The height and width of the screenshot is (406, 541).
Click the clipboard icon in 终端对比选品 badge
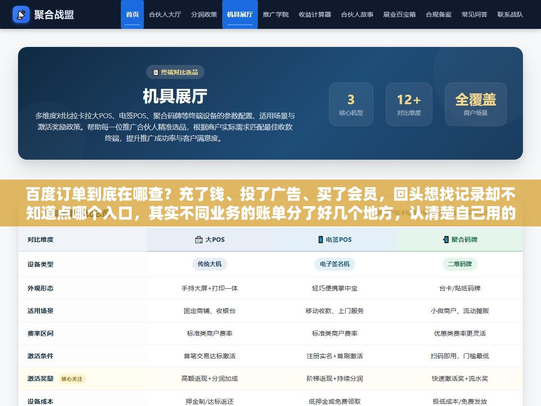point(156,72)
